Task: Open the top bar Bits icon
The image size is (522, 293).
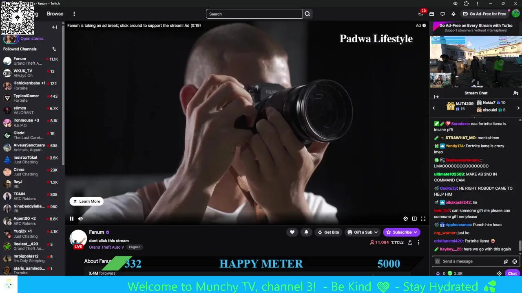Action: (453, 14)
